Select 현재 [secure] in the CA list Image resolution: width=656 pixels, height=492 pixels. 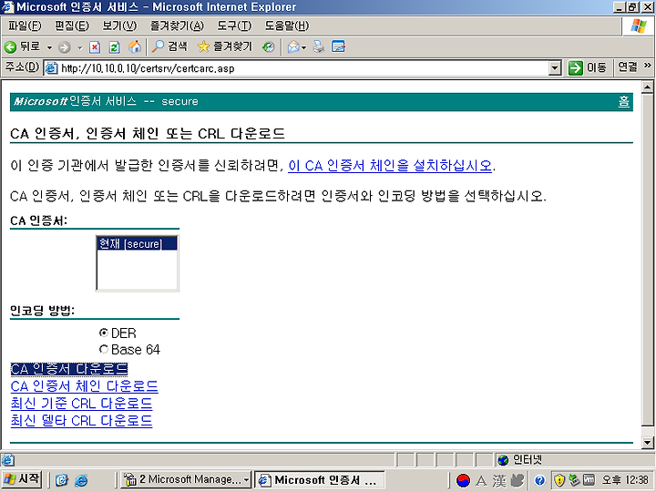click(x=137, y=243)
